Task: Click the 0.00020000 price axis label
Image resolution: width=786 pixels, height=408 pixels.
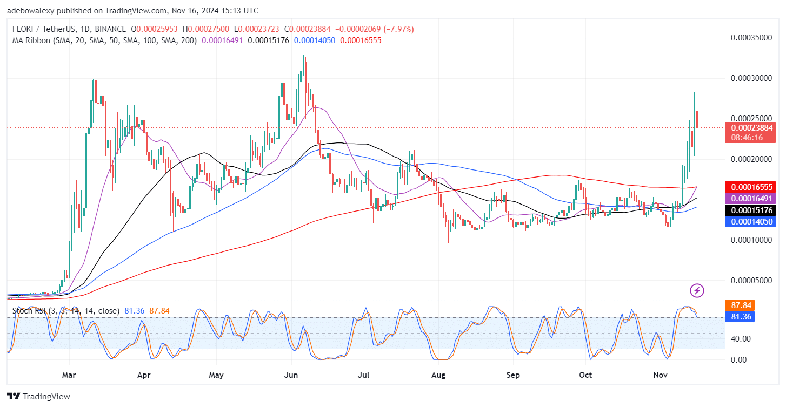Action: point(751,159)
